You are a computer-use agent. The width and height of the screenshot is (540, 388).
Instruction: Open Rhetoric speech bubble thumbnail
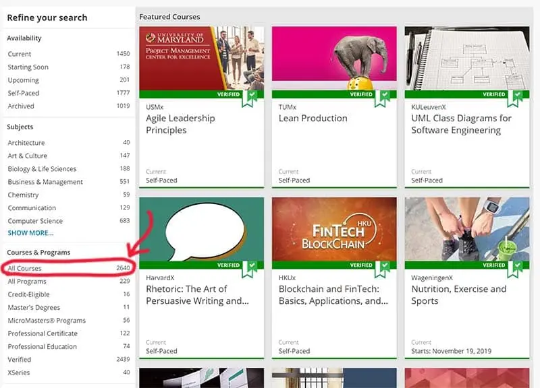(201, 229)
